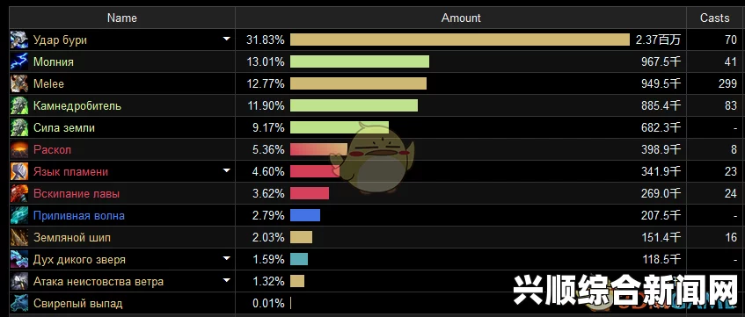Expand the Атака неистовства ветра dropdown arrow

click(227, 280)
